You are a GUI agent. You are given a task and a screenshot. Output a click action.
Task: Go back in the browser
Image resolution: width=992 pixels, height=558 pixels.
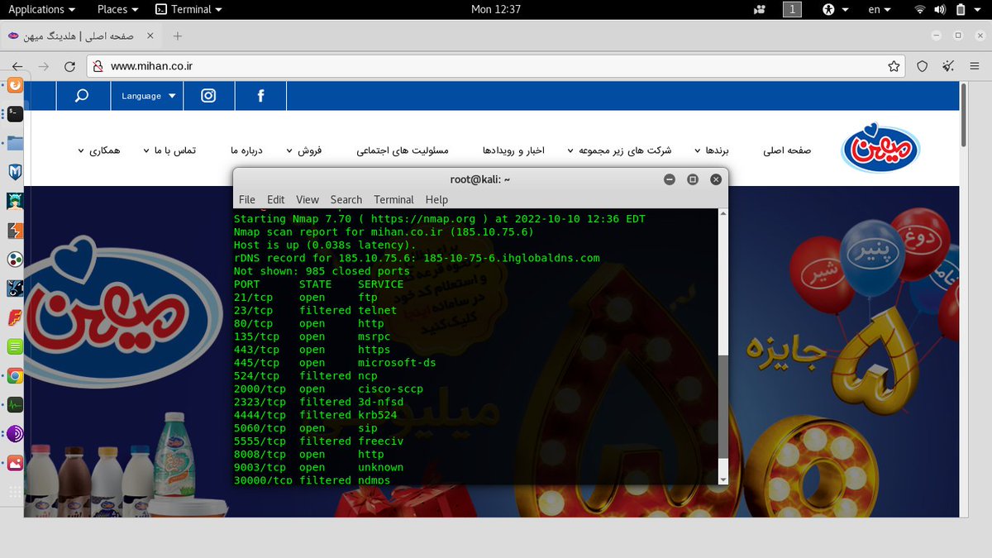(x=17, y=66)
